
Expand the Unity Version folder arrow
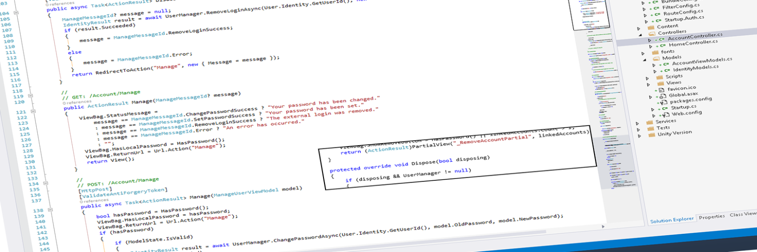click(639, 136)
